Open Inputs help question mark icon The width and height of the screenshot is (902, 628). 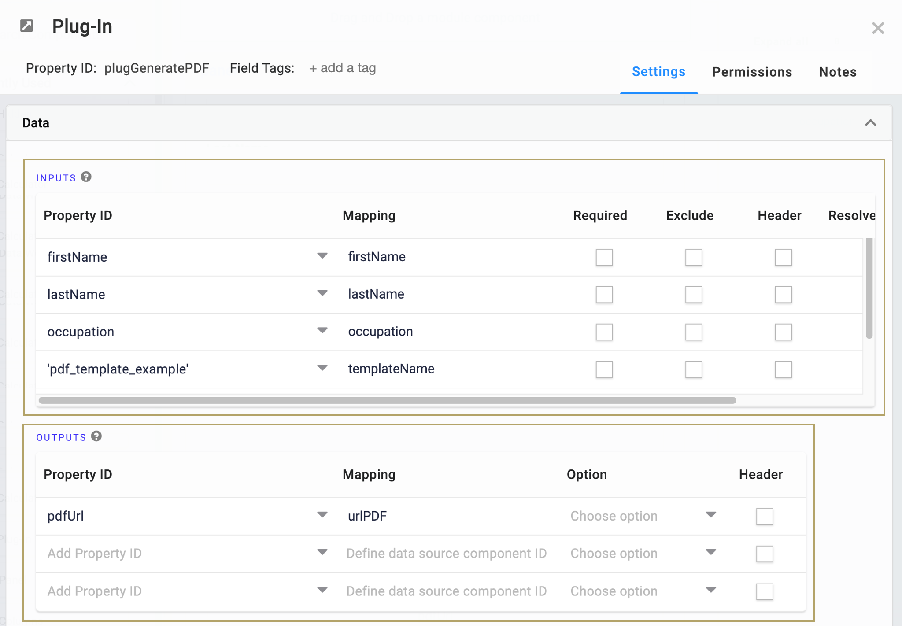(86, 177)
